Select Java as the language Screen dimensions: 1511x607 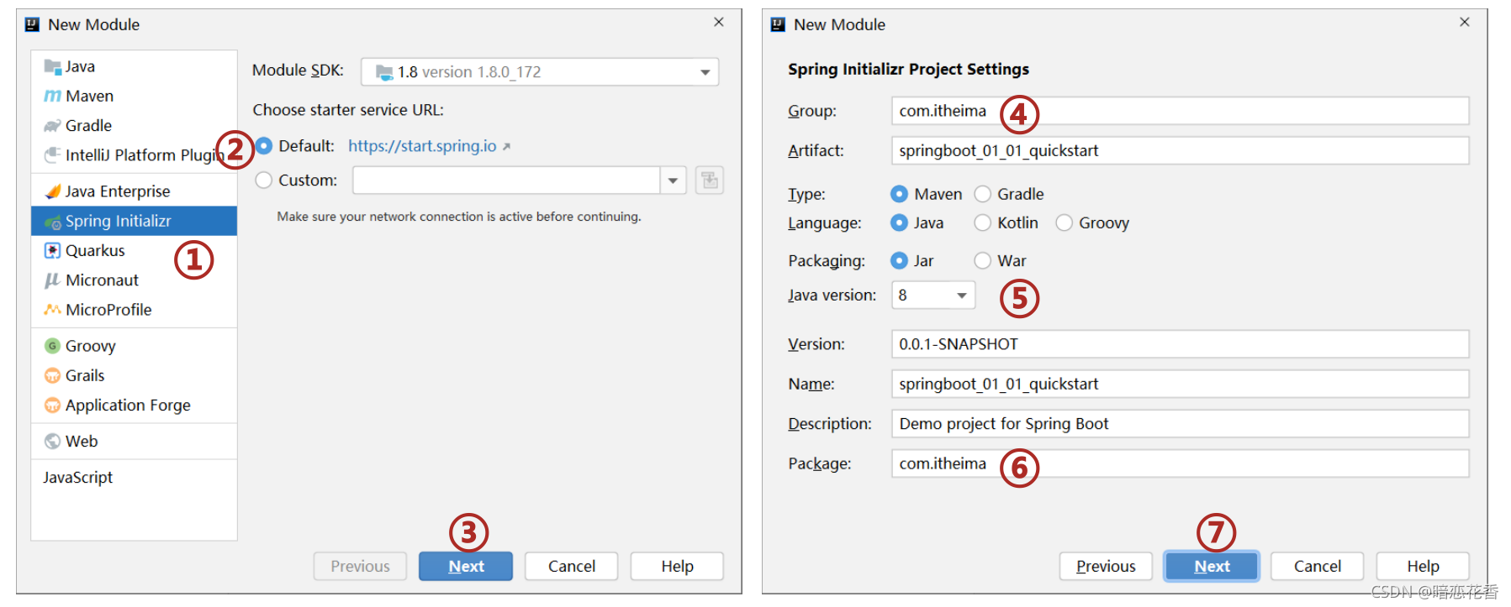[x=899, y=222]
